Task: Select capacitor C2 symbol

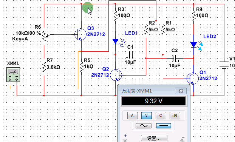Action: (175, 59)
